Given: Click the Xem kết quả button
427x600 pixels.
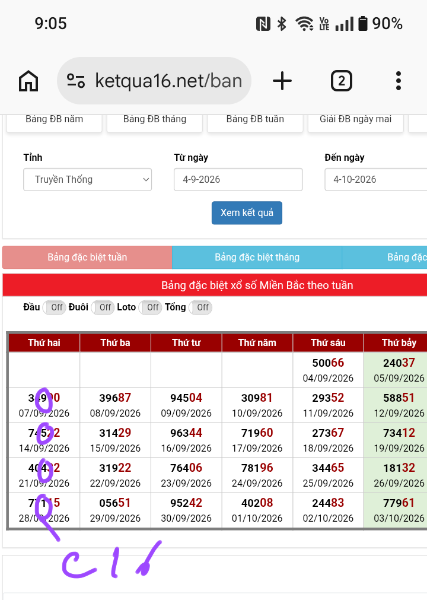Looking at the screenshot, I should [x=247, y=212].
